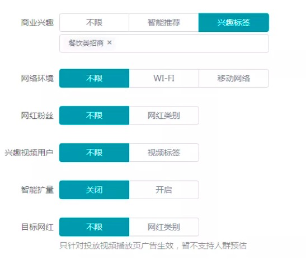Click the 商业兴趣 field label
Viewport: 306px width, 260px height.
tap(37, 22)
